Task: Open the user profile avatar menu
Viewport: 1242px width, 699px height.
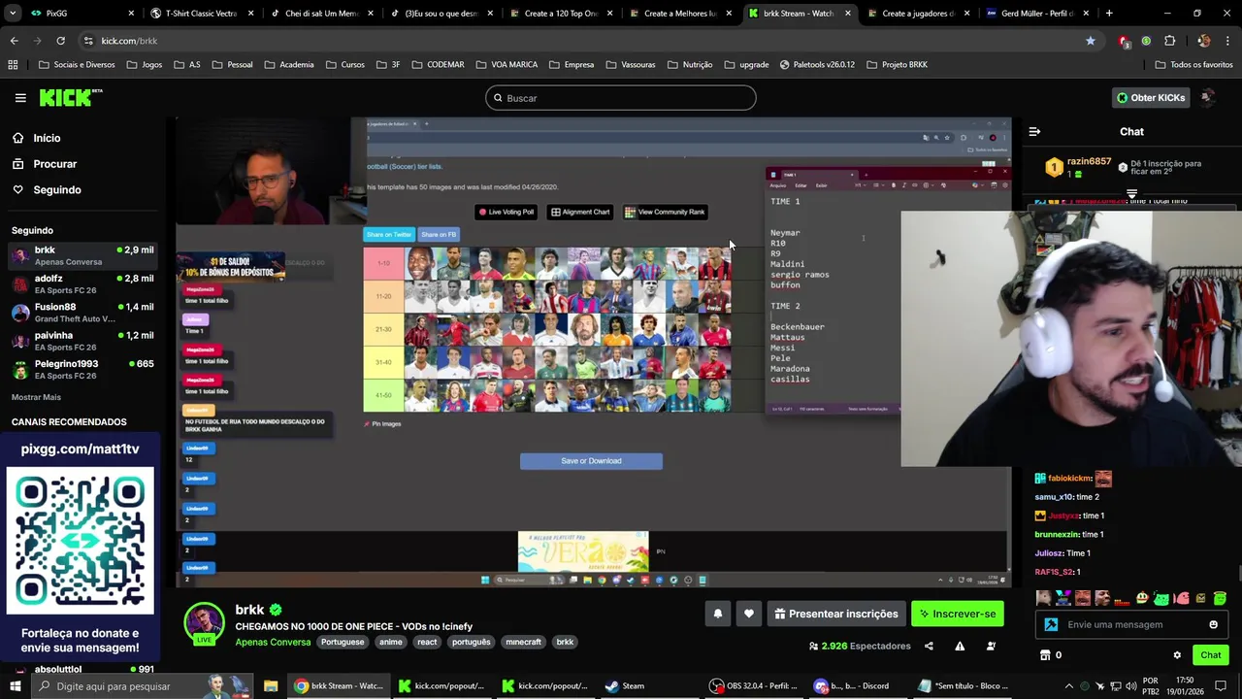Action: coord(1208,97)
